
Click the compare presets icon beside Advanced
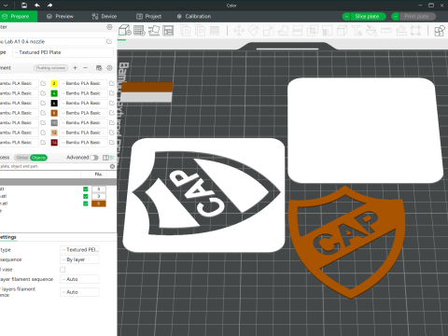105,158
